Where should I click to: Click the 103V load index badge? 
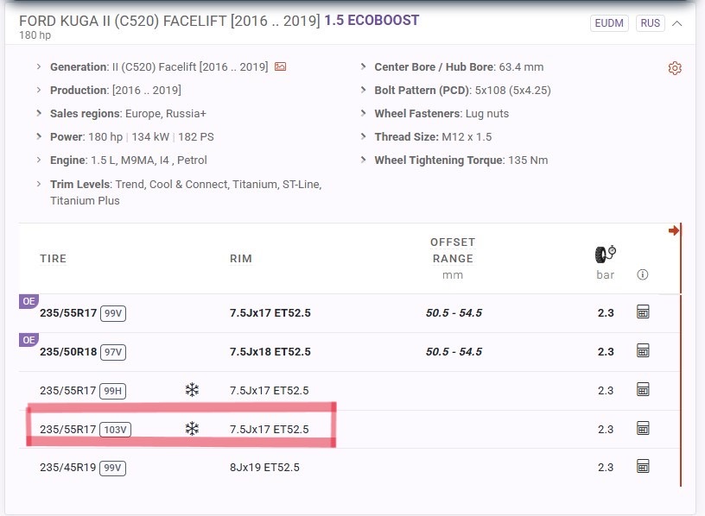[x=115, y=429]
